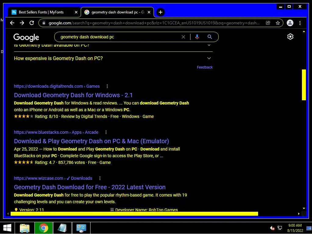The width and height of the screenshot is (312, 234).
Task: Click the muted volume tray icon
Action: tap(272, 228)
